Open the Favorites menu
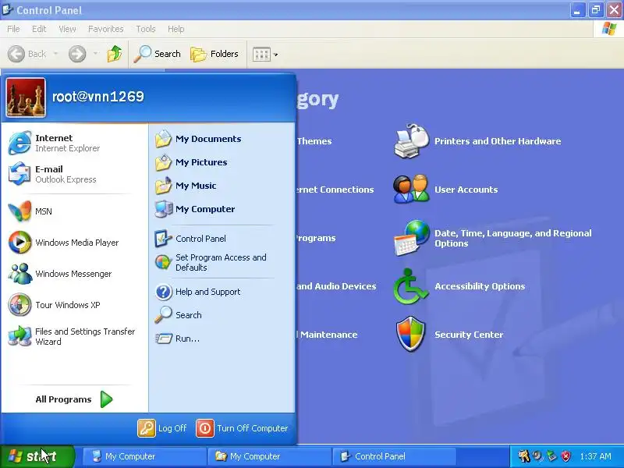The image size is (624, 468). 106,29
